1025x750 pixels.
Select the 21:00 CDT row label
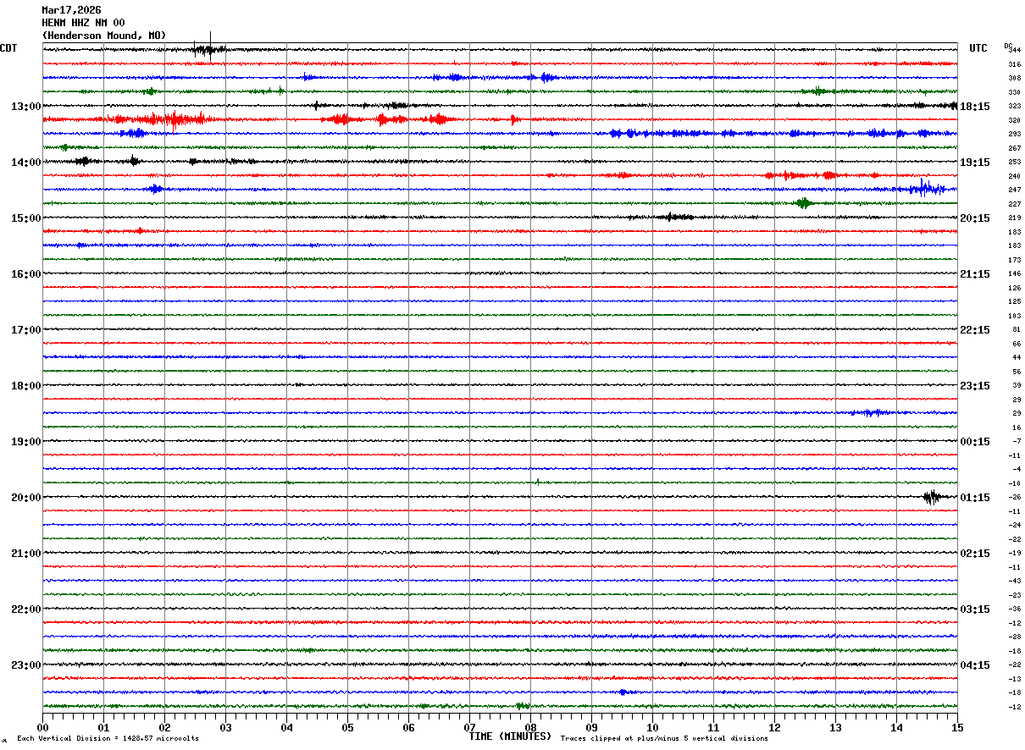coord(25,553)
